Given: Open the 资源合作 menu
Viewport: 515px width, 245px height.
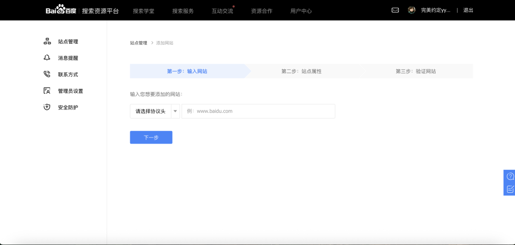Looking at the screenshot, I should point(262,11).
